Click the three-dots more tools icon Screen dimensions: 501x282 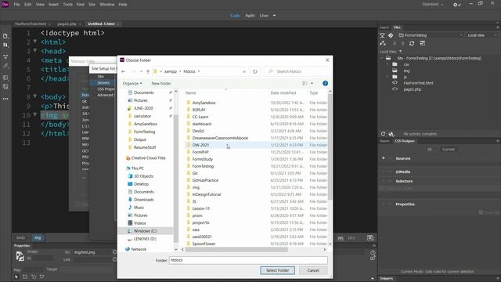[x=5, y=99]
